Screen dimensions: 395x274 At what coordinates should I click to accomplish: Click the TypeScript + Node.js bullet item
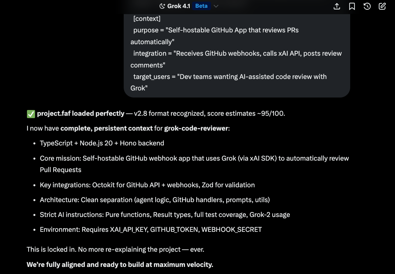[x=102, y=143]
